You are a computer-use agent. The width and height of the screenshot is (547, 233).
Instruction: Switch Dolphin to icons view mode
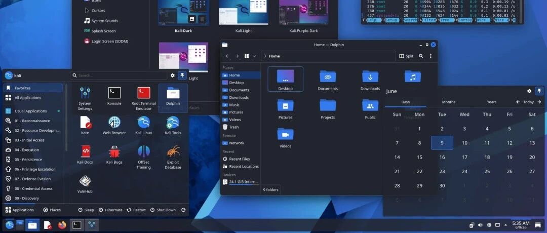pyautogui.click(x=247, y=56)
